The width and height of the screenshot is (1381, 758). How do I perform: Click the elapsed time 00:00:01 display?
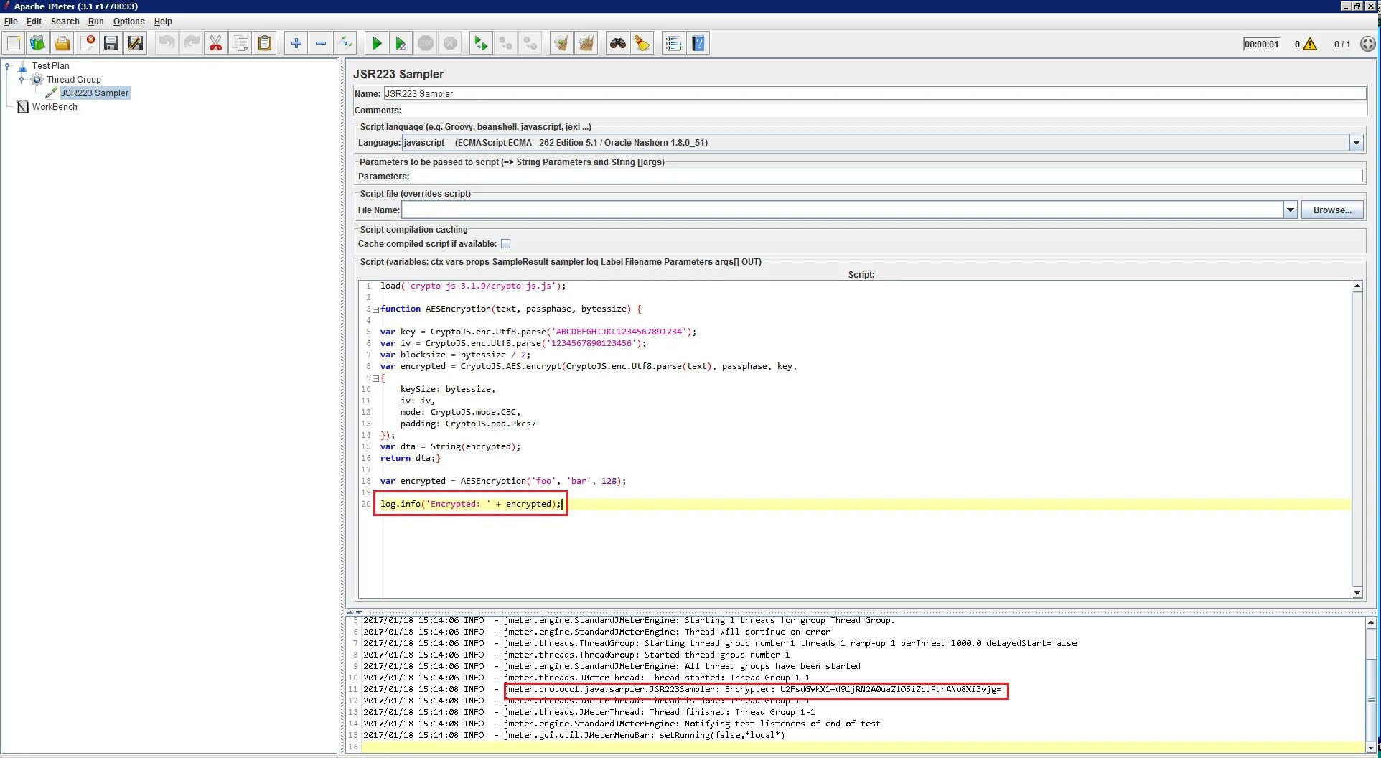pos(1261,45)
